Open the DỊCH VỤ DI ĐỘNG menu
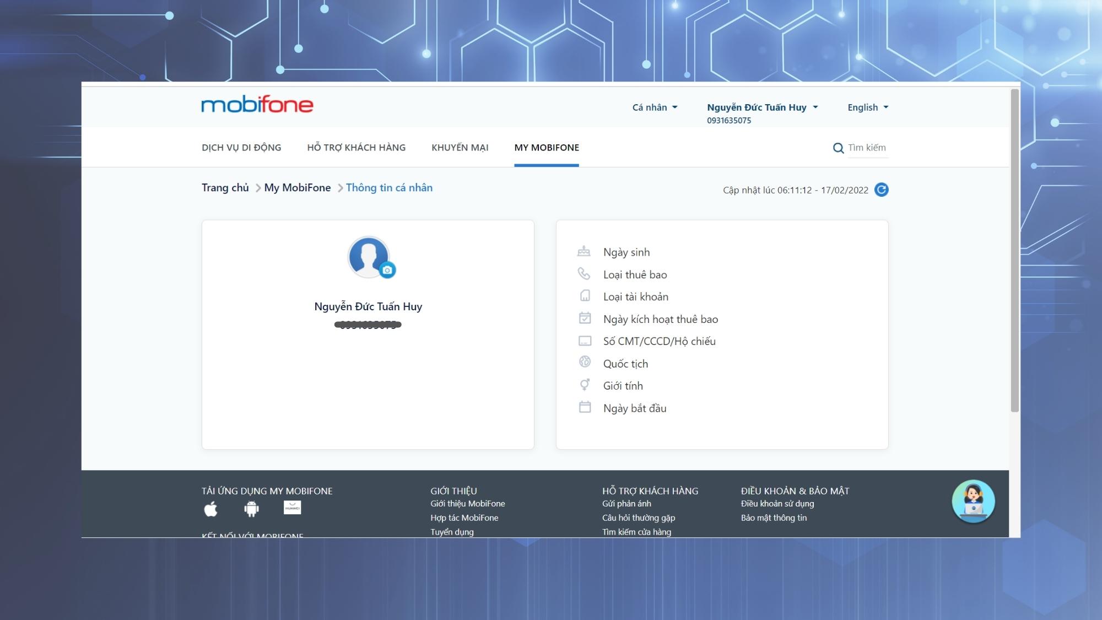Viewport: 1102px width, 620px height. coord(241,148)
